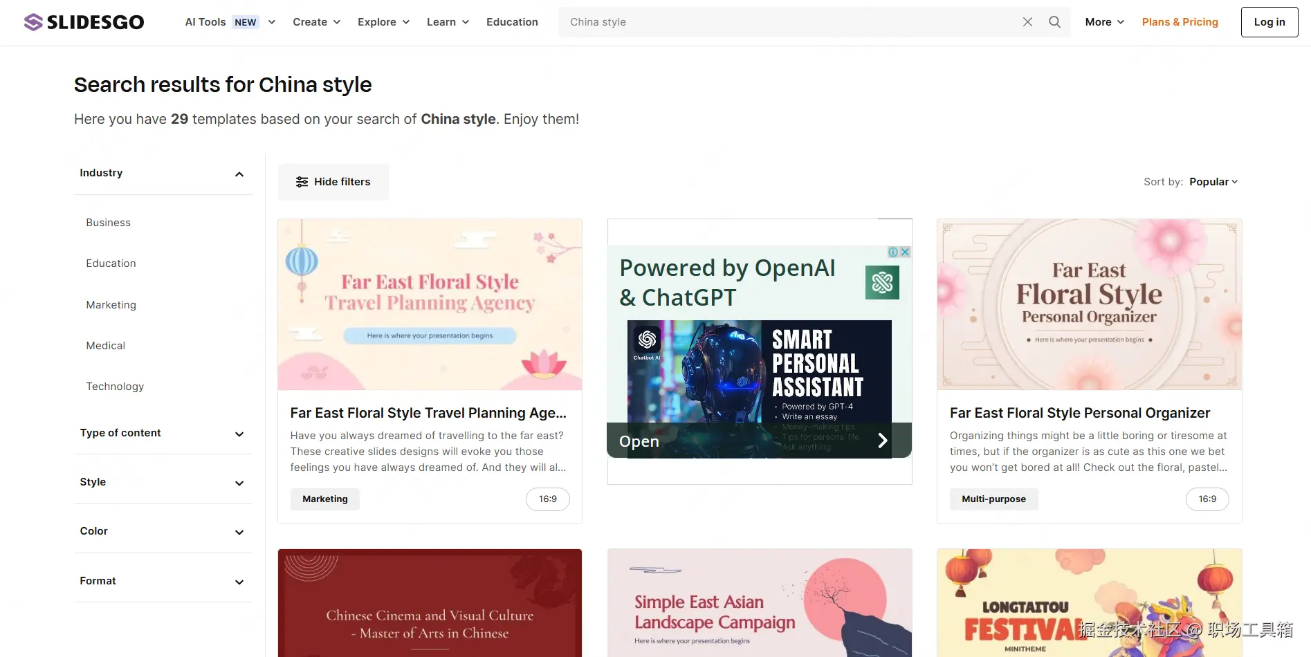Screen dimensions: 1311x657
Task: Click the Log in button
Action: pos(1269,22)
